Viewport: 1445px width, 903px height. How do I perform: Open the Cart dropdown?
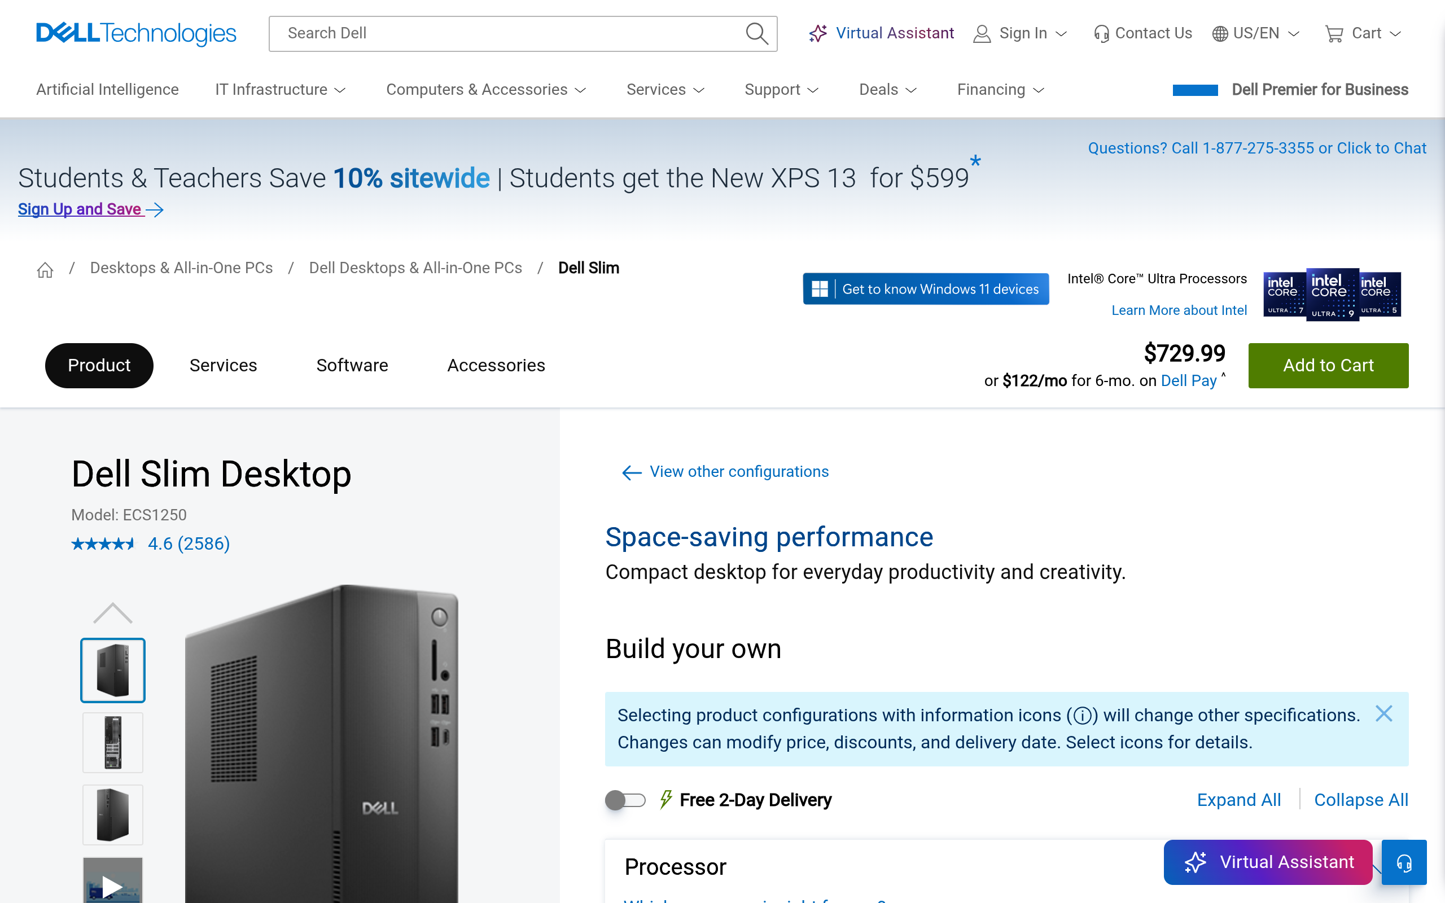(1363, 33)
